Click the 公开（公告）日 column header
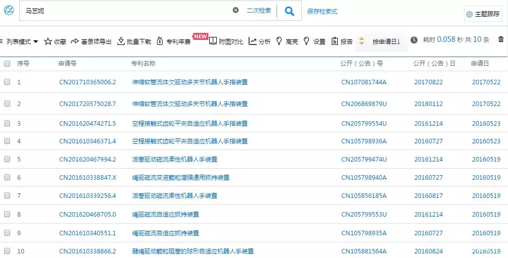The width and height of the screenshot is (508, 258). tap(434, 63)
